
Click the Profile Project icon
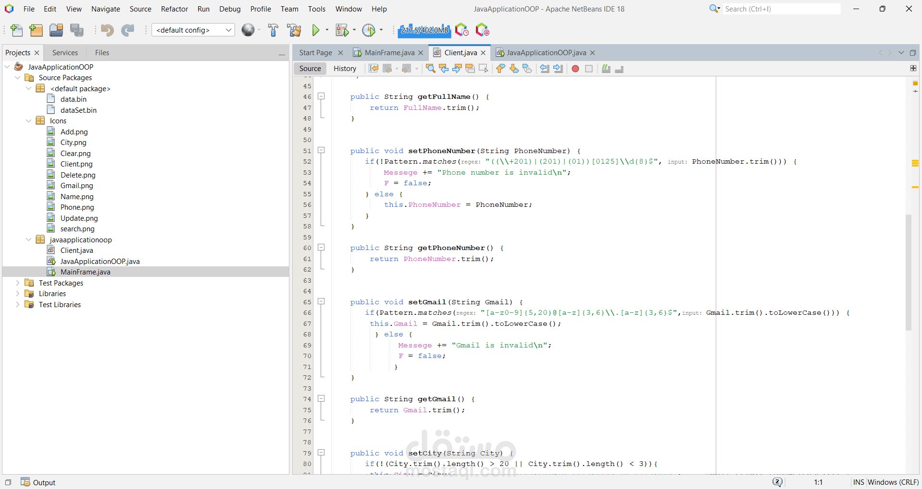pos(369,30)
